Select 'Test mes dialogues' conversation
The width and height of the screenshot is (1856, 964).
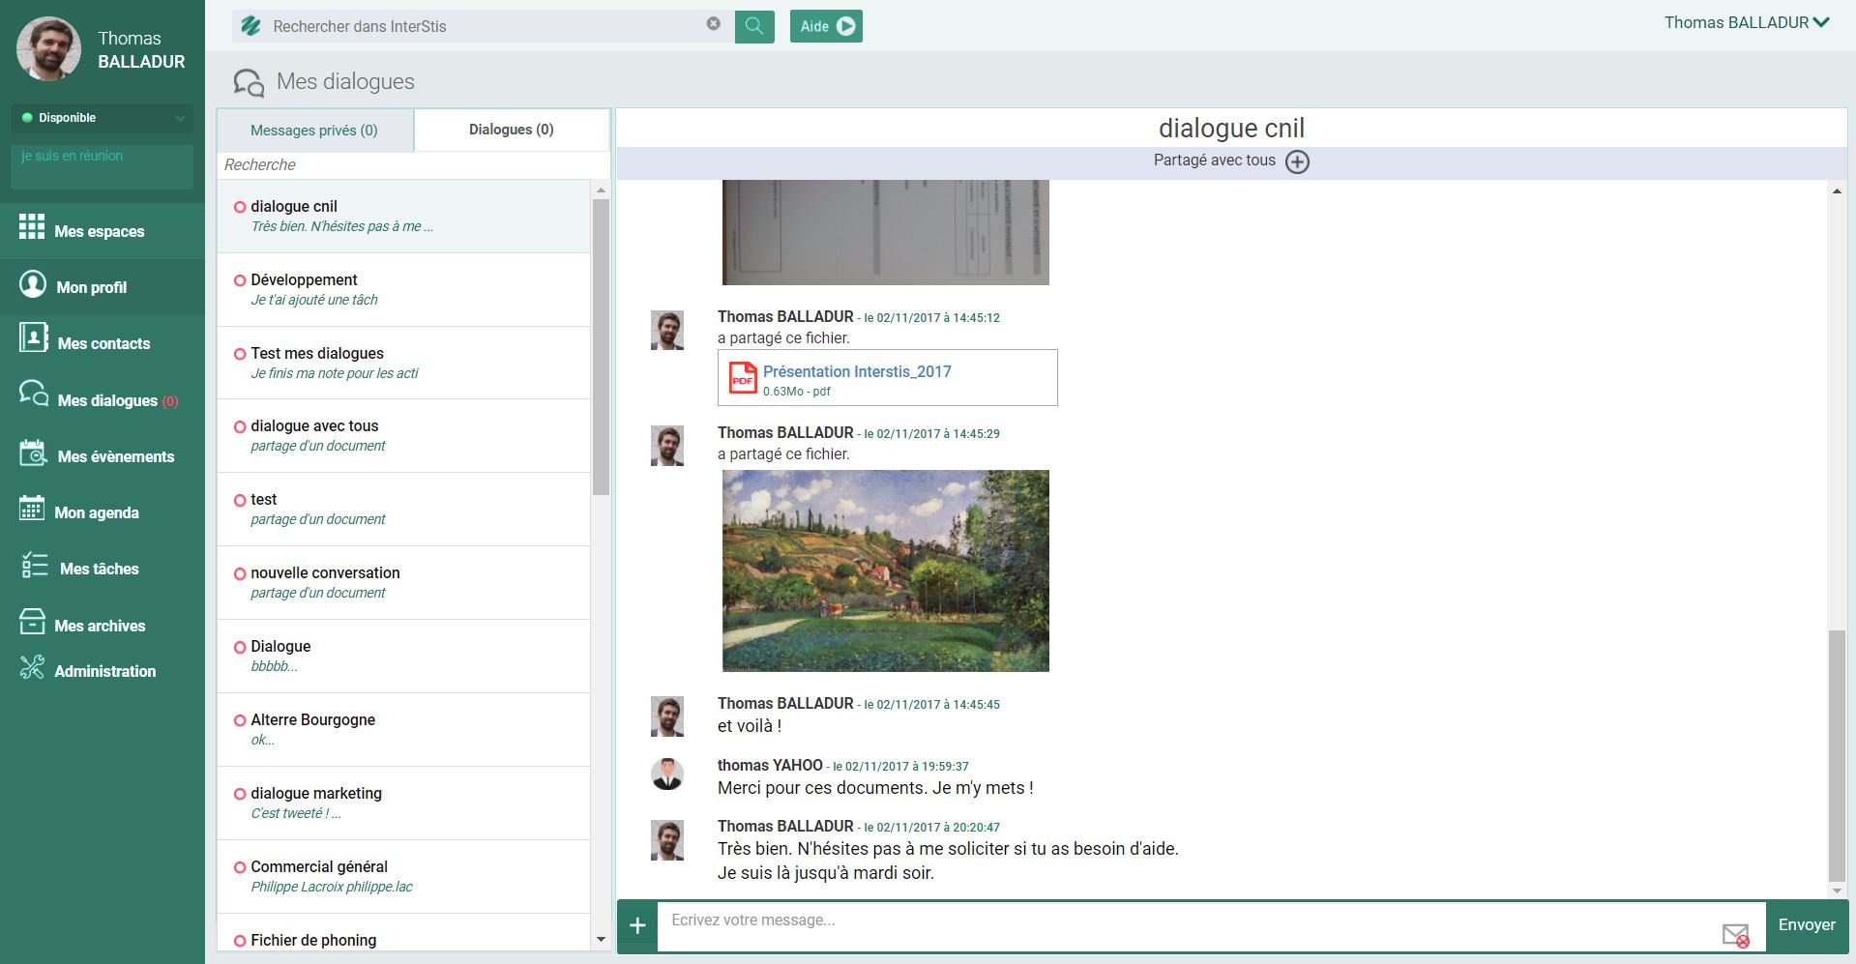(404, 364)
